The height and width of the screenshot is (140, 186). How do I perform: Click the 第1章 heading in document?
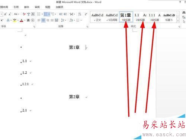(74, 47)
